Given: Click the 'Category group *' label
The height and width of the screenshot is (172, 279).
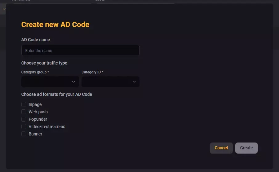Looking at the screenshot, I should click(x=35, y=72).
